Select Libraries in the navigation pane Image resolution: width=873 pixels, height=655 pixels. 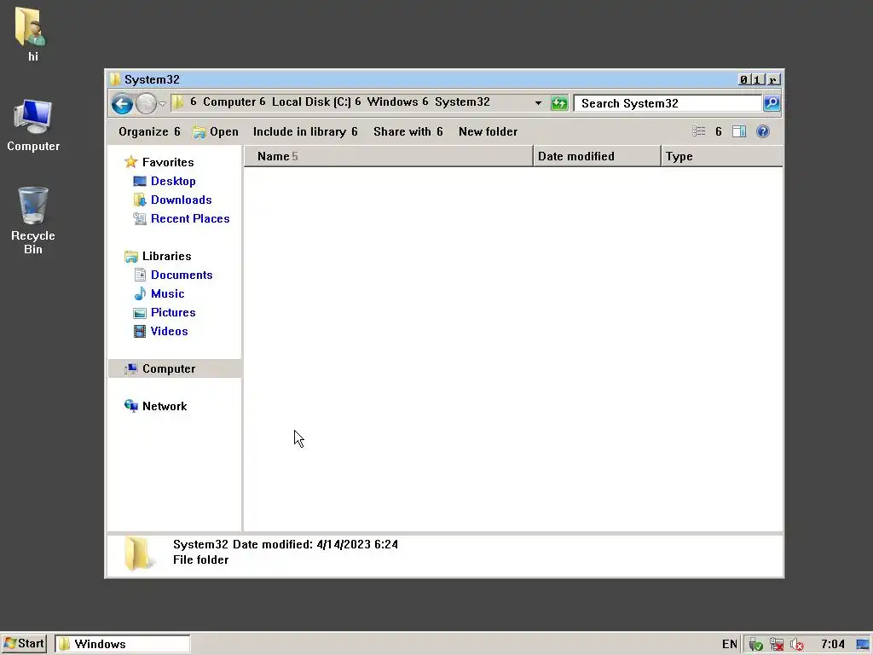tap(166, 256)
